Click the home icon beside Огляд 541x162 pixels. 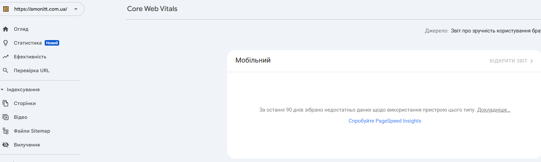(x=5, y=29)
